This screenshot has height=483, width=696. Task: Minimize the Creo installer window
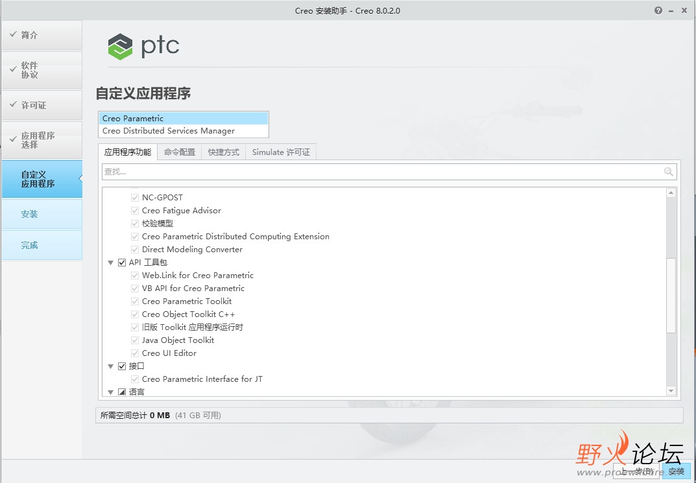[671, 10]
